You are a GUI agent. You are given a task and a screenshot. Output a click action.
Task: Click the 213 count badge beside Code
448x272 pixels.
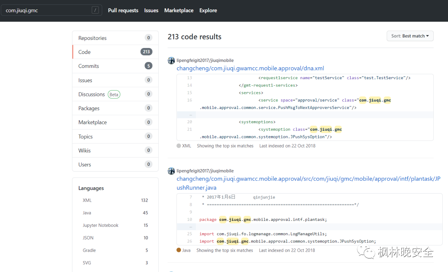pos(146,52)
